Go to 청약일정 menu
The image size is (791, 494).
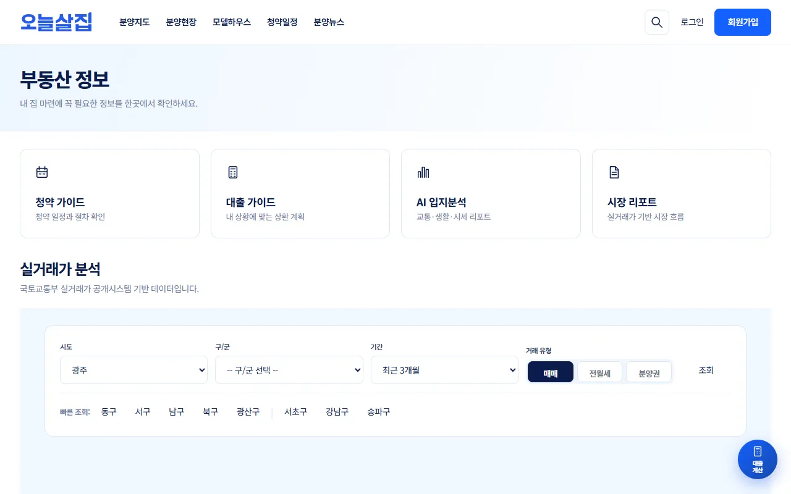pos(282,22)
